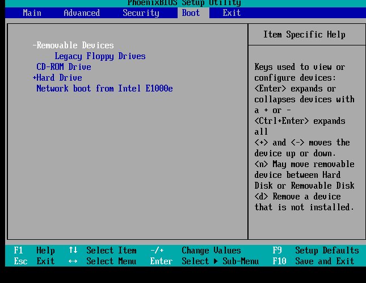Click the Item Specific Help panel title
Viewport: 366px width, 283px height.
[x=304, y=35]
